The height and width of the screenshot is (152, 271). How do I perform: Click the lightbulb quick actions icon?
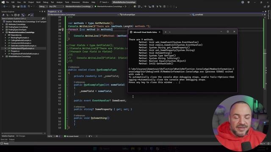tap(63, 30)
